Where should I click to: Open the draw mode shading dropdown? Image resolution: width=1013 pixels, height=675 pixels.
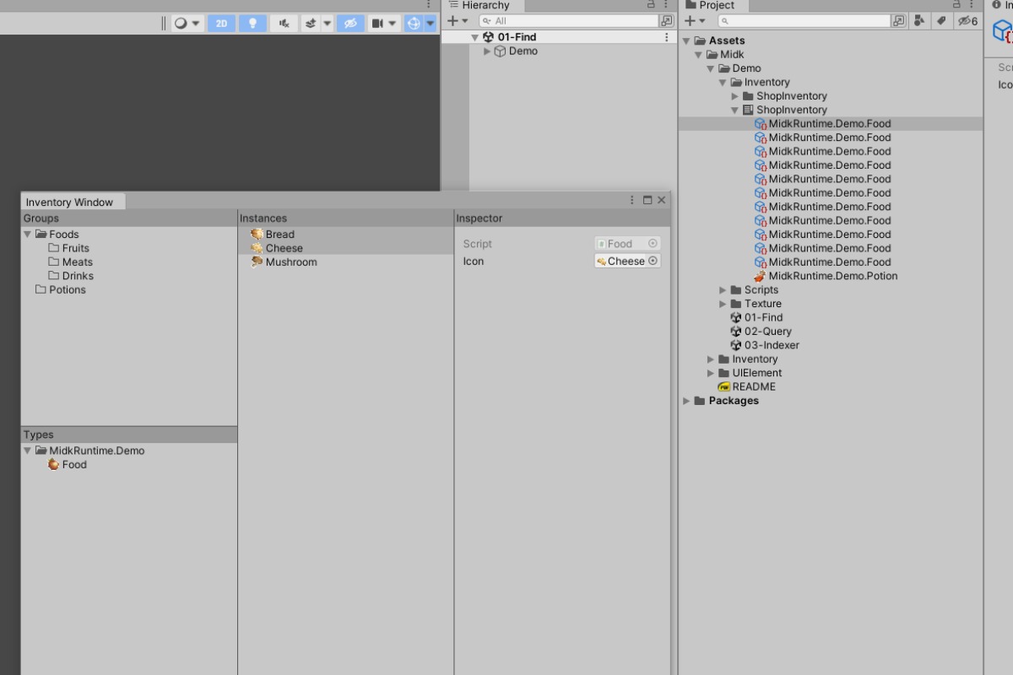point(187,23)
